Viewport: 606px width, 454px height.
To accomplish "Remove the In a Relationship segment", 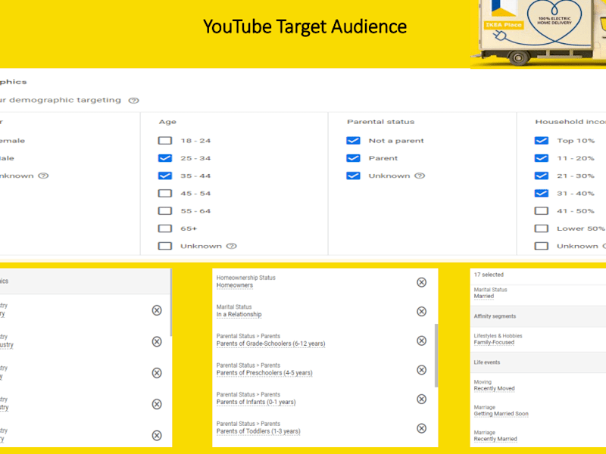I will [421, 312].
